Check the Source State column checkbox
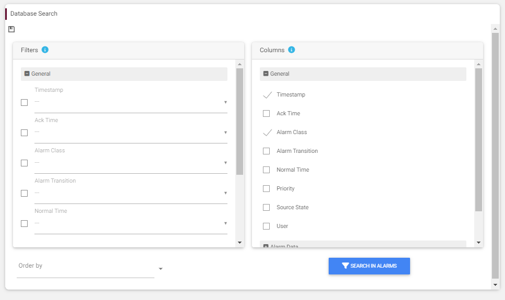This screenshot has height=300, width=505. click(x=266, y=207)
